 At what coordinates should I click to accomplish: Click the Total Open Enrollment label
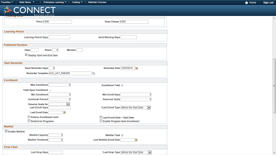35,90
